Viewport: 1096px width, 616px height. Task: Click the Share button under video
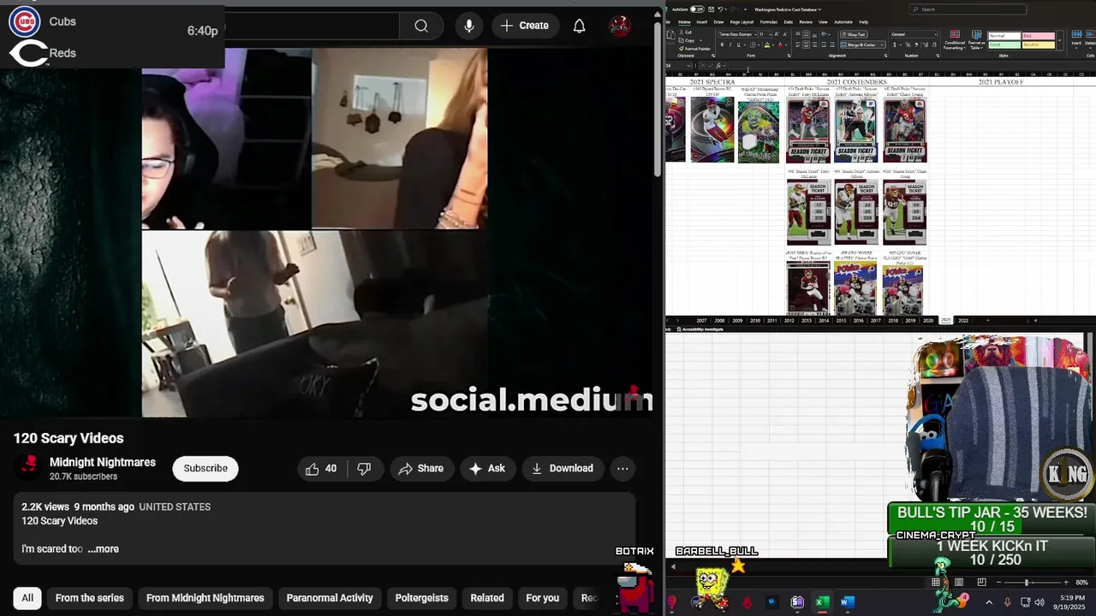[x=420, y=468]
